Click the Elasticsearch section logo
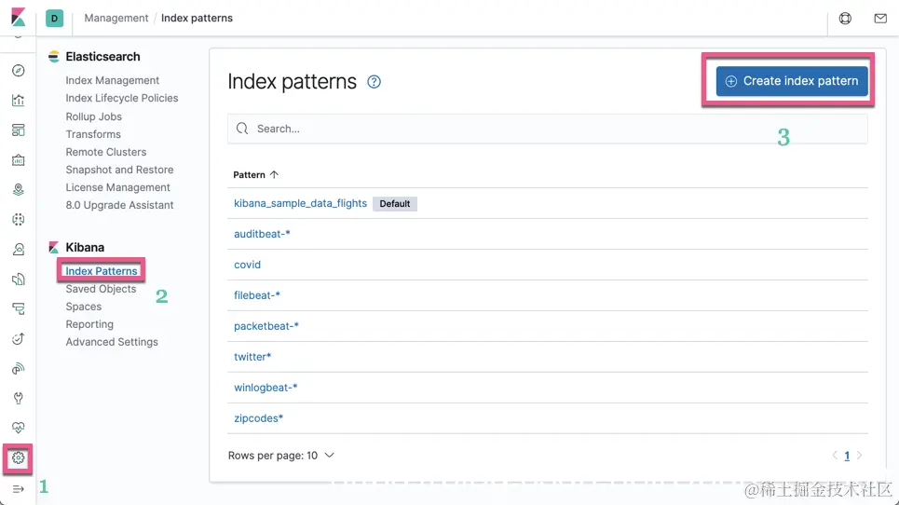This screenshot has height=505, width=899. point(54,56)
